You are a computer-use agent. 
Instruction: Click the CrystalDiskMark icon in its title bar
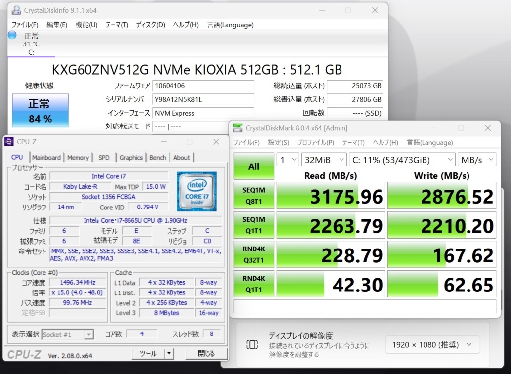click(239, 128)
